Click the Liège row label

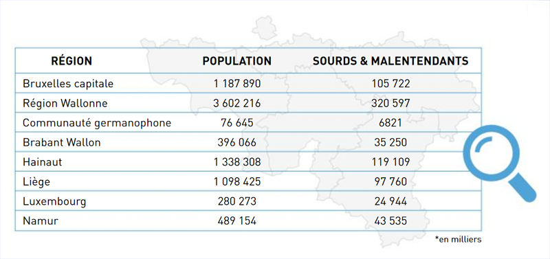pyautogui.click(x=36, y=182)
